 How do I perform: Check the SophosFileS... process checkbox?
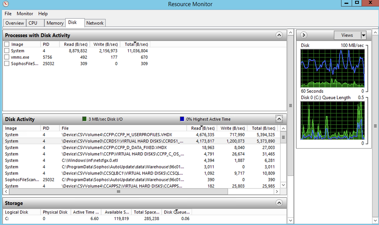pos(7,64)
